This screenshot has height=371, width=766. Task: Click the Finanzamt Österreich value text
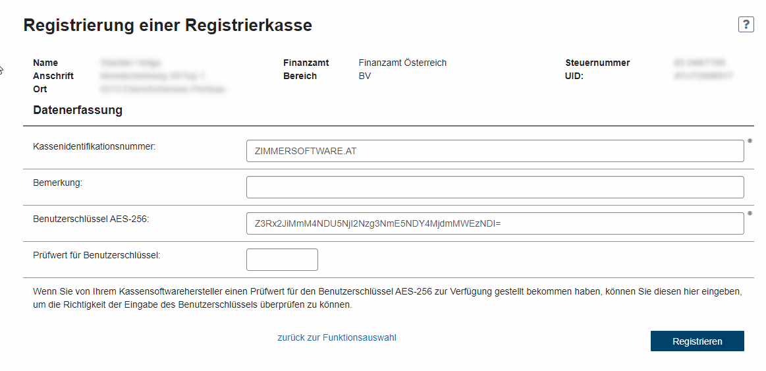(x=402, y=63)
